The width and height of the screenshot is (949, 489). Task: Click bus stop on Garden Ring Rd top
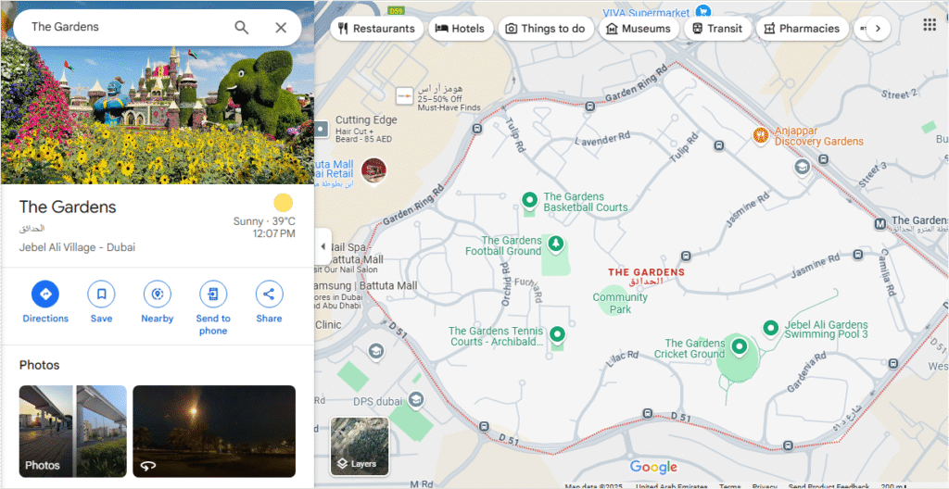click(590, 107)
